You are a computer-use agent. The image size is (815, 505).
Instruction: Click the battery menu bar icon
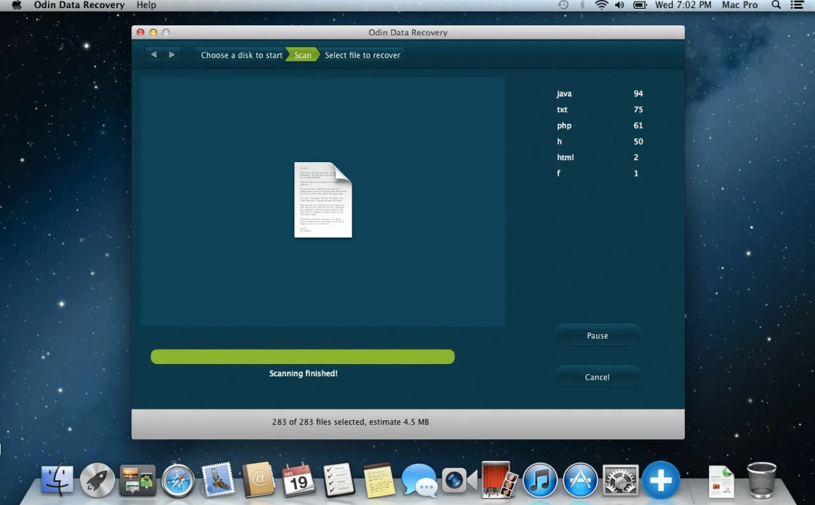pyautogui.click(x=640, y=5)
